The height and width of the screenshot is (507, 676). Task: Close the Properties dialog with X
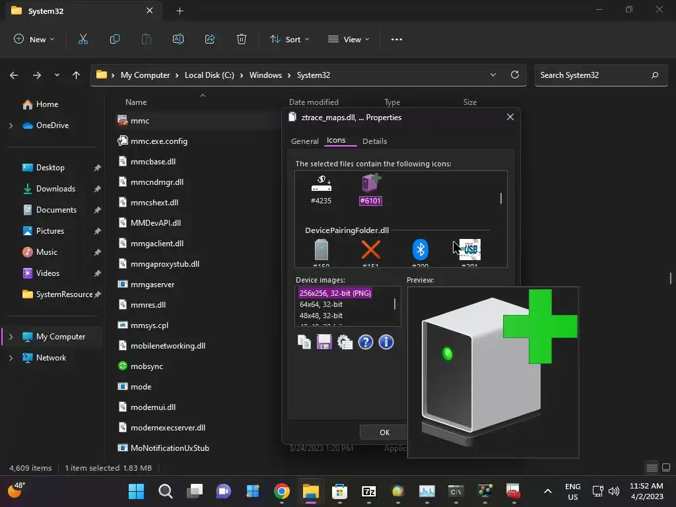(x=510, y=117)
